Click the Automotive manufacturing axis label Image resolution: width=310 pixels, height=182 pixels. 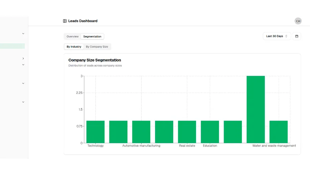141,146
